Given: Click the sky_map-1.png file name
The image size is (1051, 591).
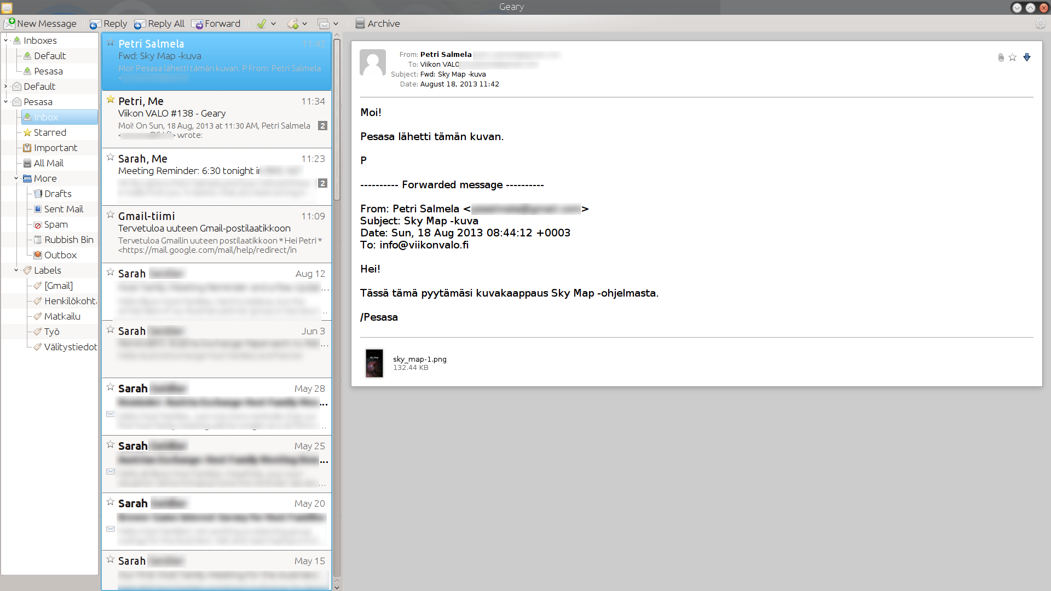Looking at the screenshot, I should click(x=420, y=359).
